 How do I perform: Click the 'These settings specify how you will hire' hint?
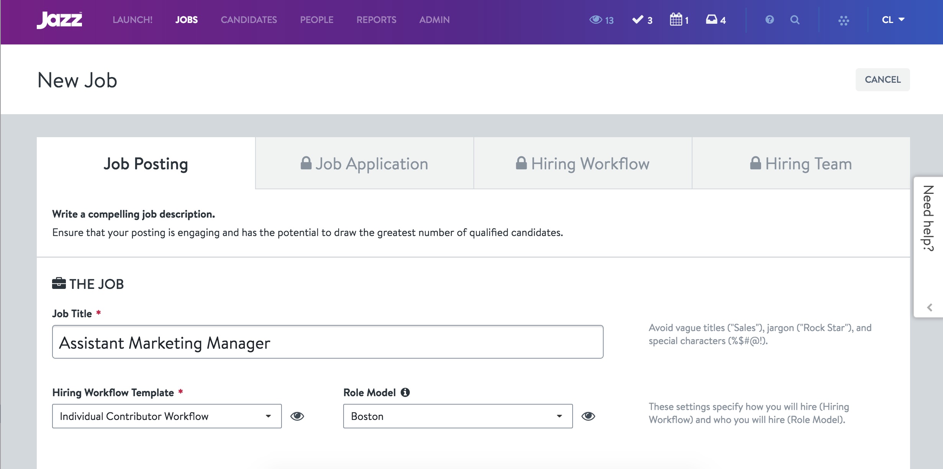pos(749,413)
